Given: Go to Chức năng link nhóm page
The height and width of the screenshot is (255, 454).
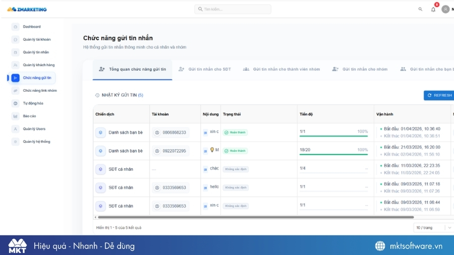Looking at the screenshot, I should 39,91.
